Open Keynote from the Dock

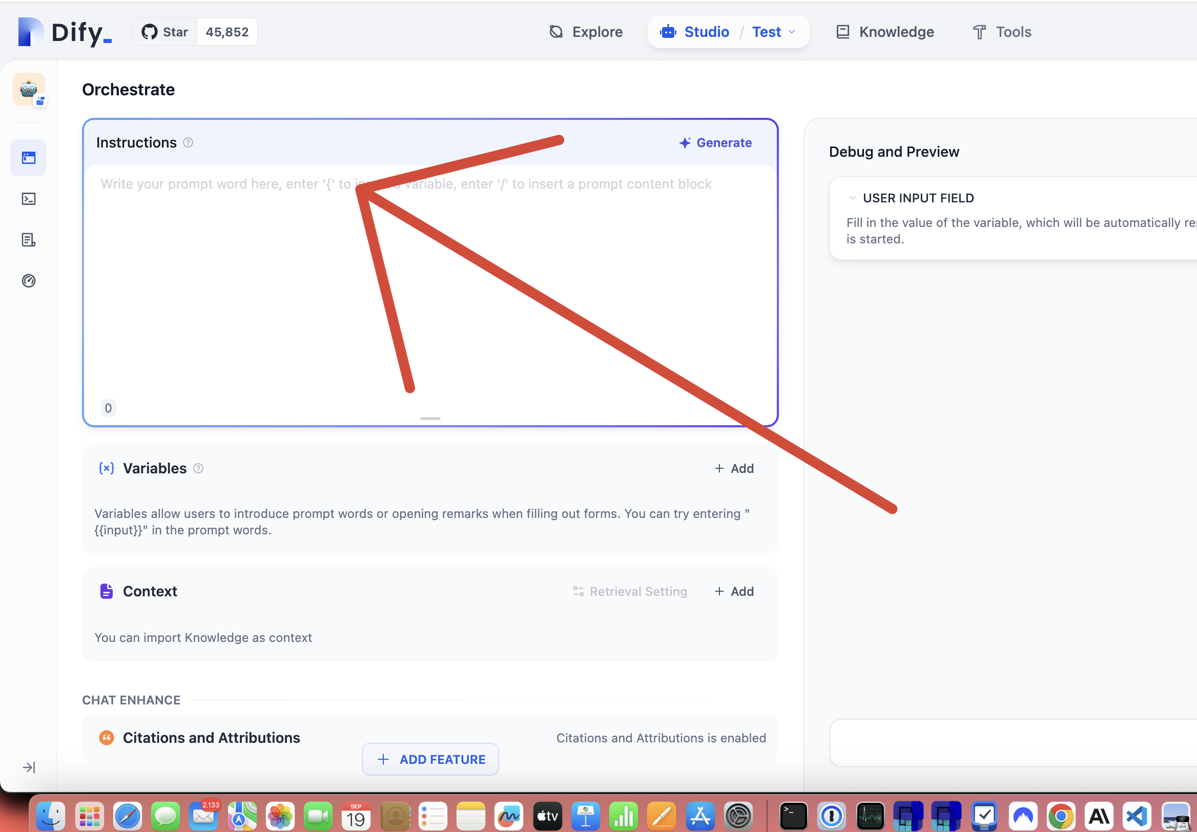(586, 816)
